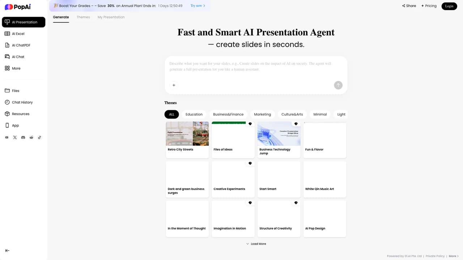
Task: Switch to the My Presentation tab
Action: (x=111, y=17)
